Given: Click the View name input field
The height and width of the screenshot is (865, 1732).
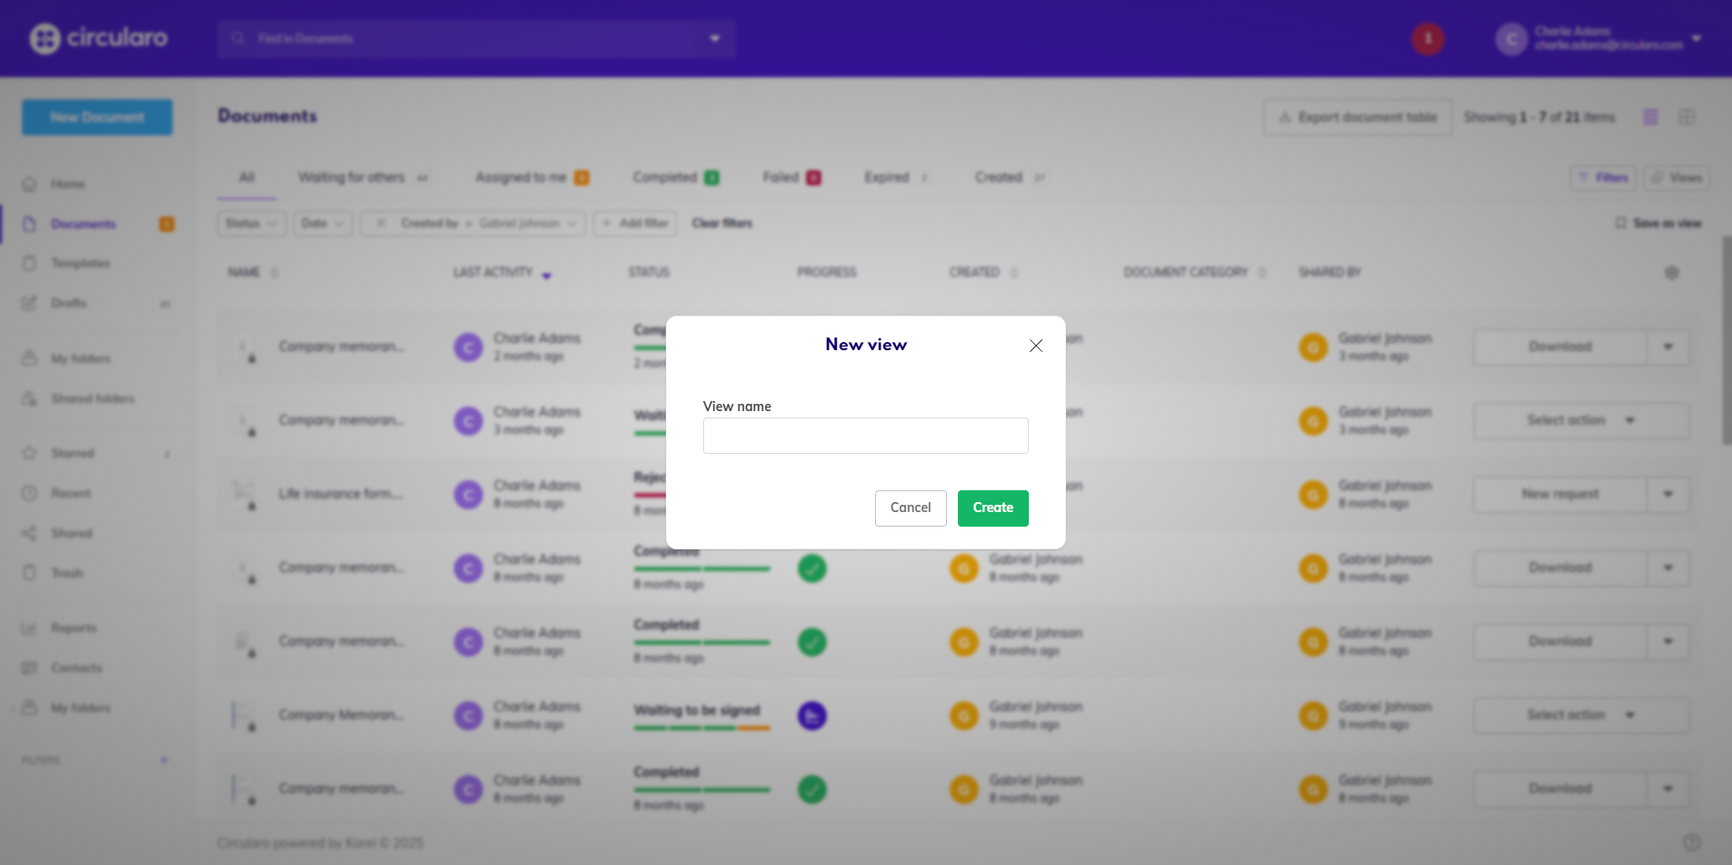Looking at the screenshot, I should 865,436.
